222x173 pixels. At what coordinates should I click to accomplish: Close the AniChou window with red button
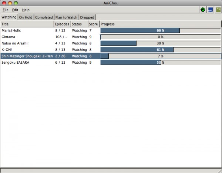pyautogui.click(x=4, y=3)
